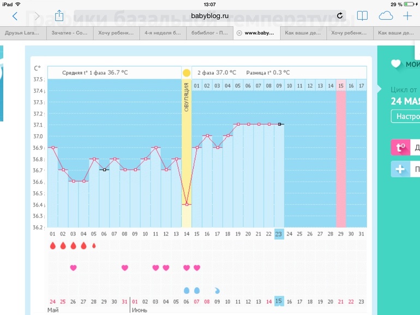The width and height of the screenshot is (420, 315).
Task: Reload the babyblog.ru page
Action: [x=340, y=16]
